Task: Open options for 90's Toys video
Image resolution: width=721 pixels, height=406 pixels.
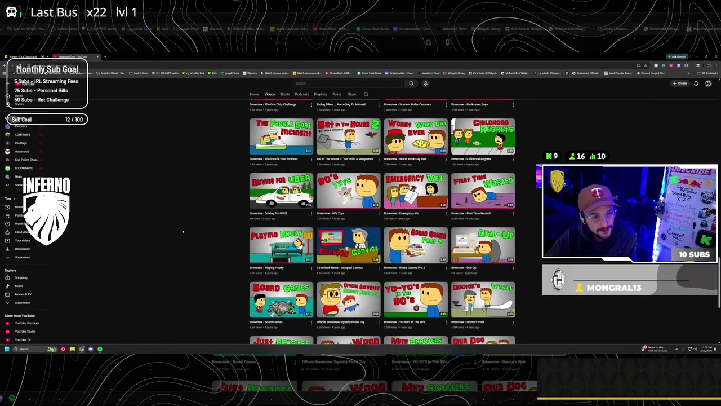Action: coord(379,214)
